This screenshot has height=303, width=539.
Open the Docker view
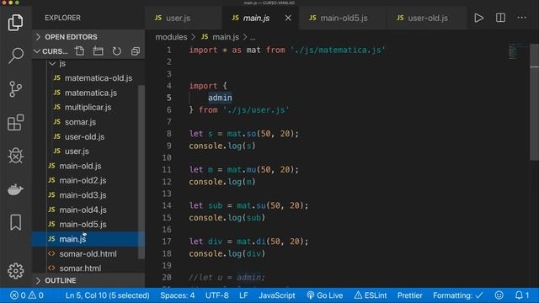(15, 189)
